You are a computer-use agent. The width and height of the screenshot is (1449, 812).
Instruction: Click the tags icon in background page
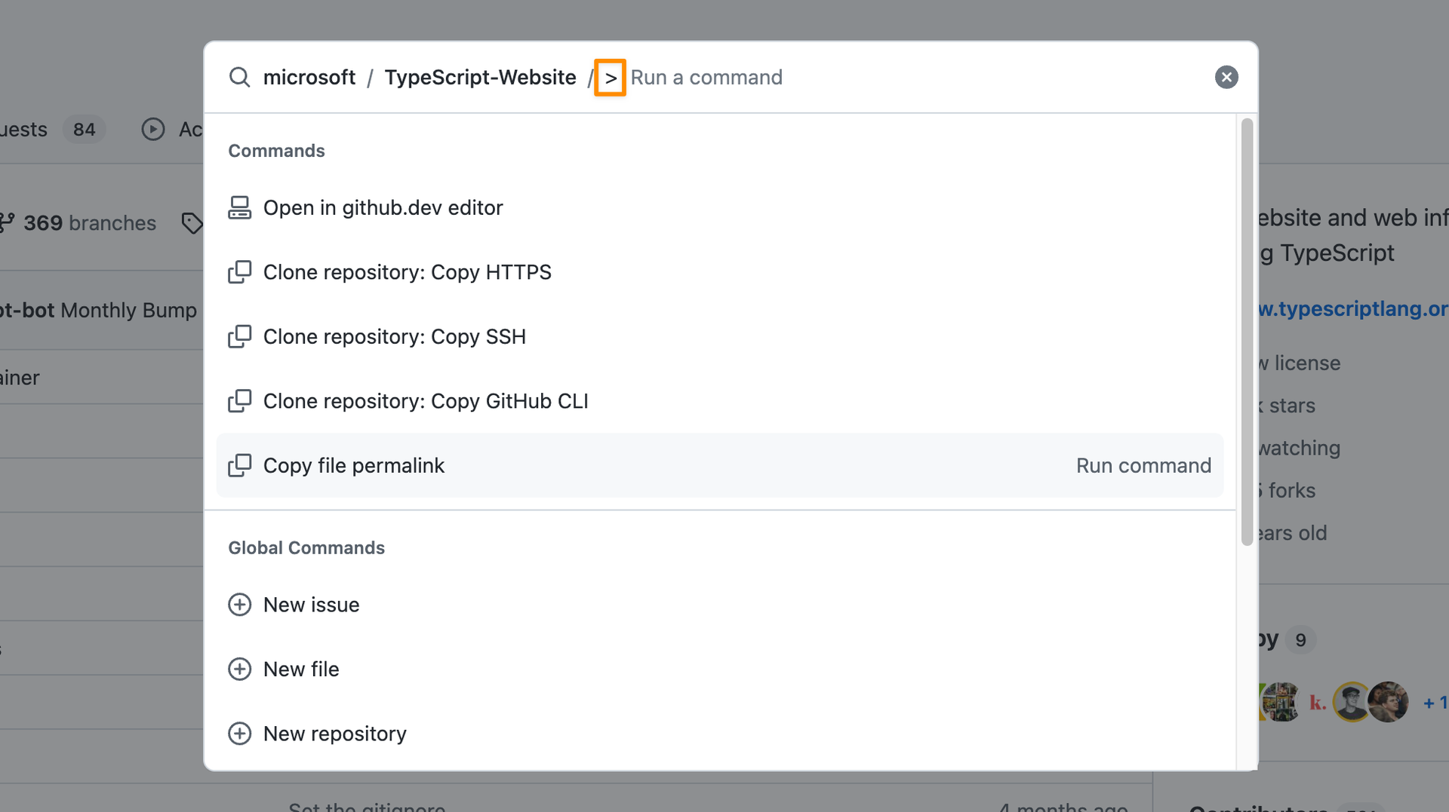192,223
